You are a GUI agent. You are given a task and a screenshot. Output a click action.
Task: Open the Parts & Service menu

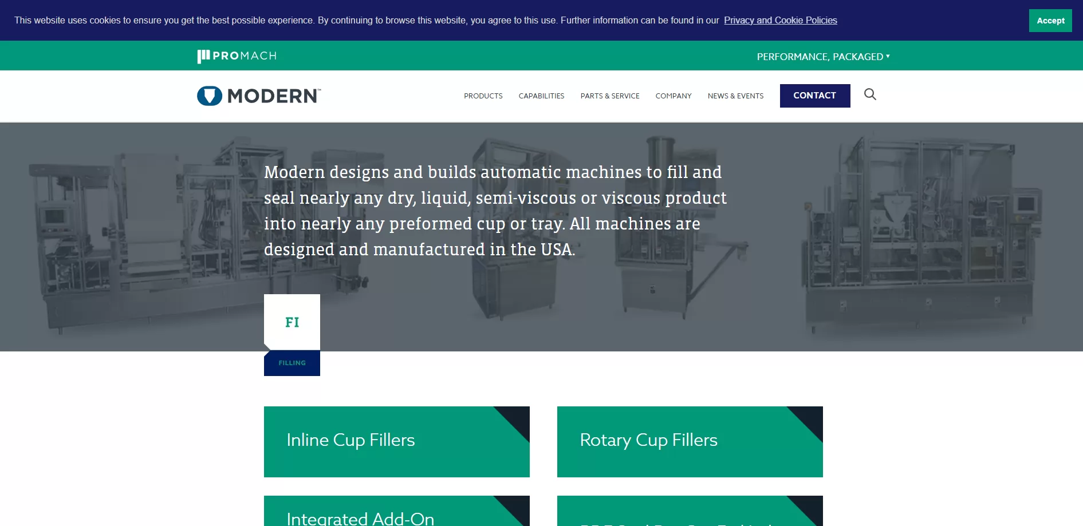(x=609, y=96)
